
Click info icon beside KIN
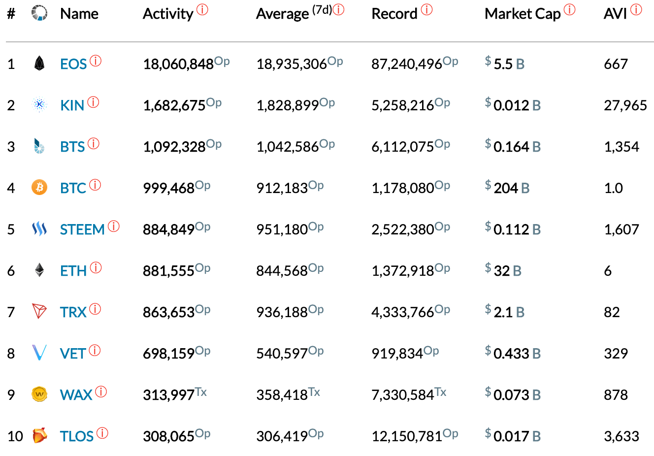pos(93,102)
